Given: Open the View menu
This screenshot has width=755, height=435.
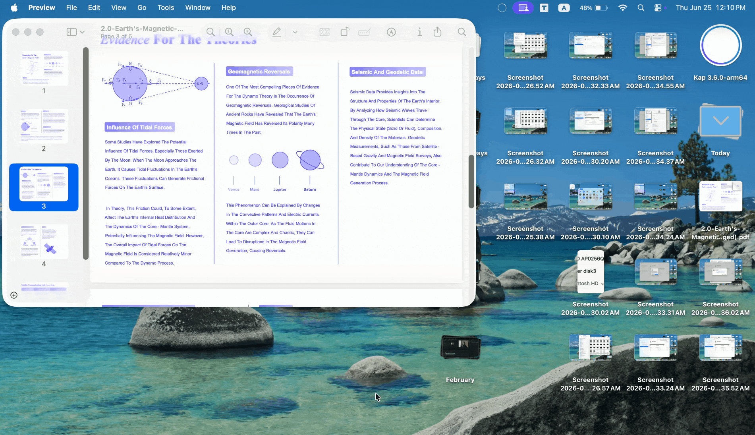Looking at the screenshot, I should [x=119, y=8].
